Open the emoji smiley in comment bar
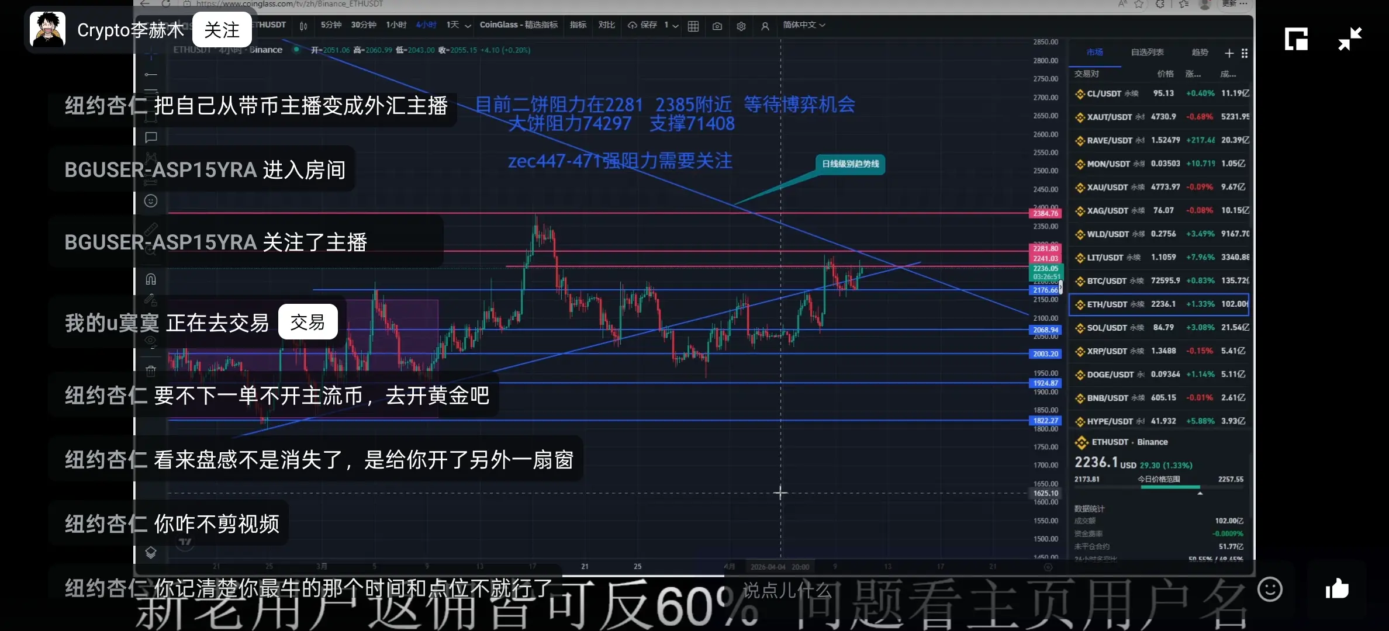Image resolution: width=1389 pixels, height=631 pixels. point(1270,589)
